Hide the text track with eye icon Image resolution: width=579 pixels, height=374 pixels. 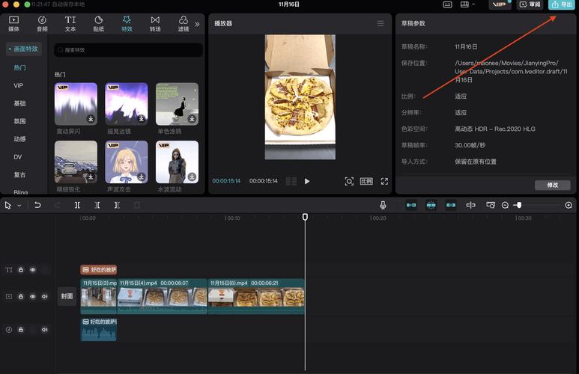pos(32,269)
